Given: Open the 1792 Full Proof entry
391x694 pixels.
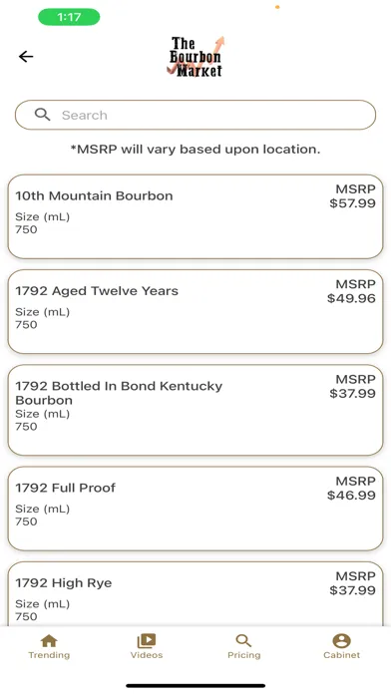Looking at the screenshot, I should pyautogui.click(x=195, y=509).
